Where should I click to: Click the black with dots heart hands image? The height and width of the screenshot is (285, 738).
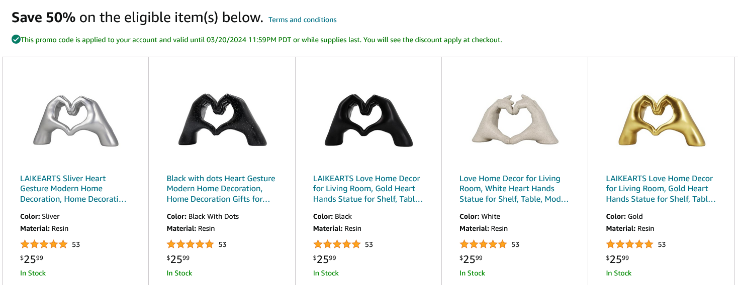click(x=222, y=120)
